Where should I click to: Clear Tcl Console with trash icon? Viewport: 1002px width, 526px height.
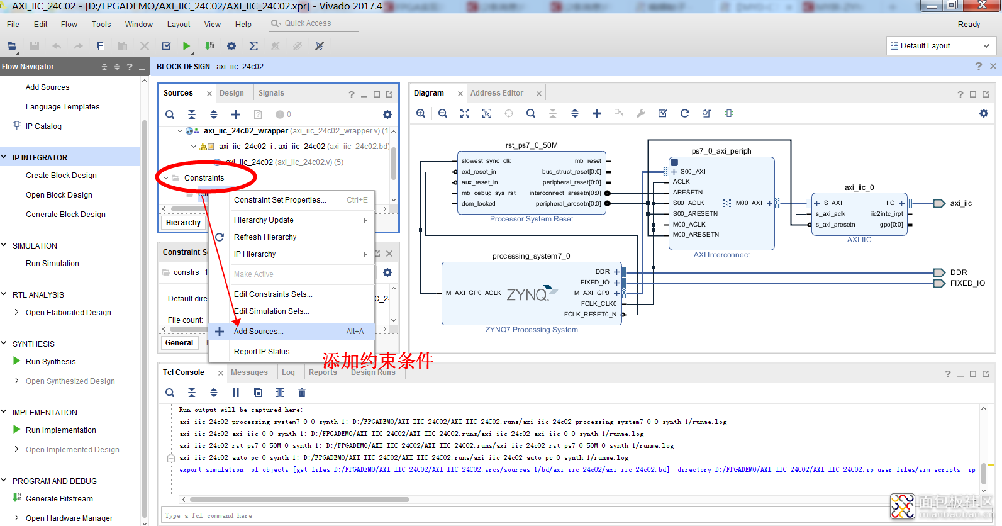(302, 393)
